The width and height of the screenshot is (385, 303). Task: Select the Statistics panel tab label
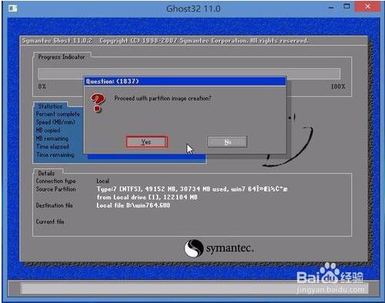tap(51, 106)
